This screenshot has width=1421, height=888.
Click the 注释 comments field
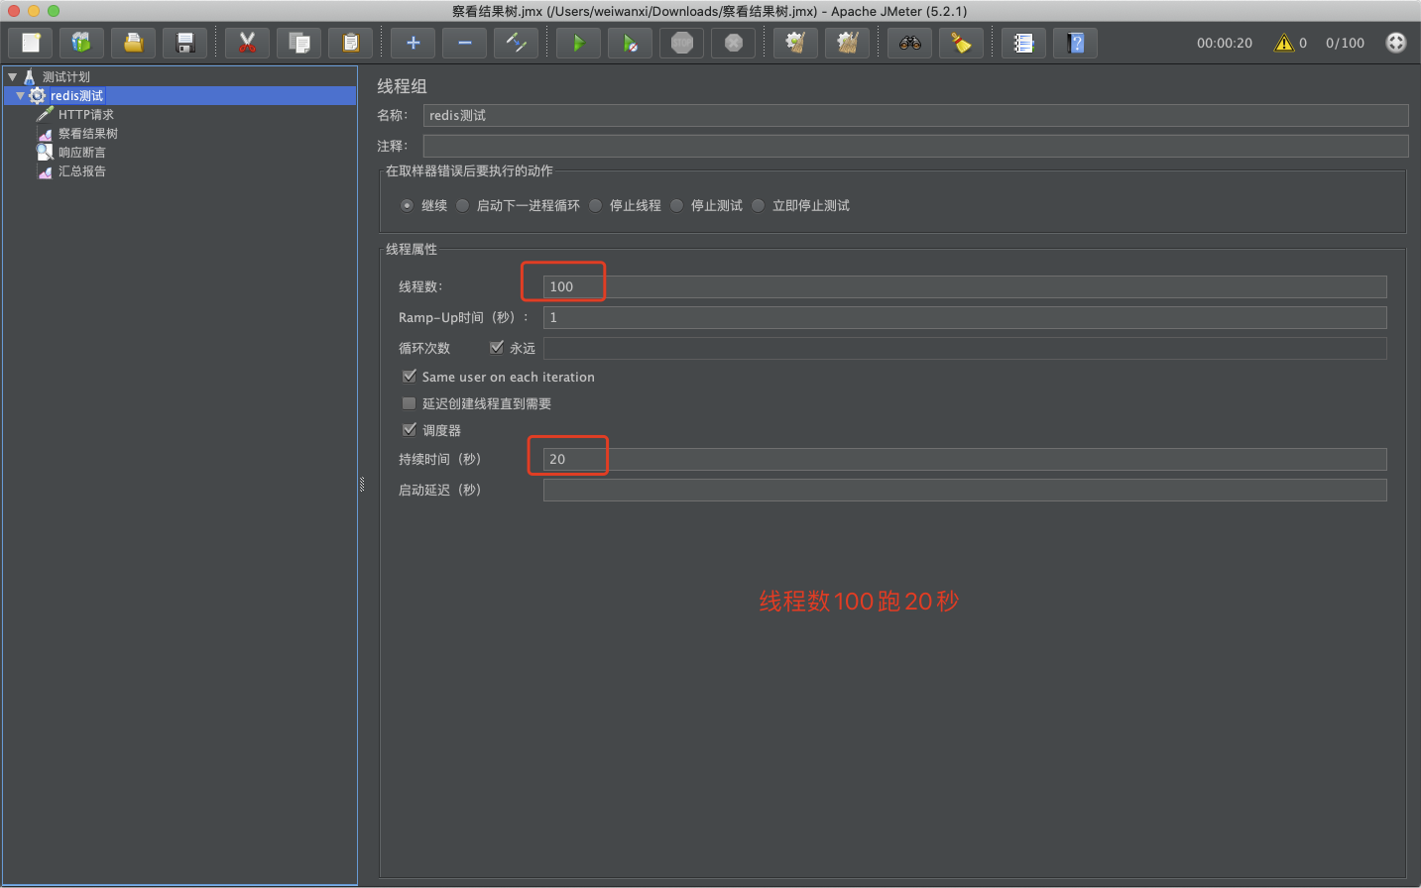[915, 146]
